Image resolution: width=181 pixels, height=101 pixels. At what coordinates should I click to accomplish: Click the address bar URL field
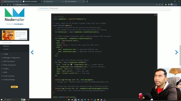[x=84, y=4]
